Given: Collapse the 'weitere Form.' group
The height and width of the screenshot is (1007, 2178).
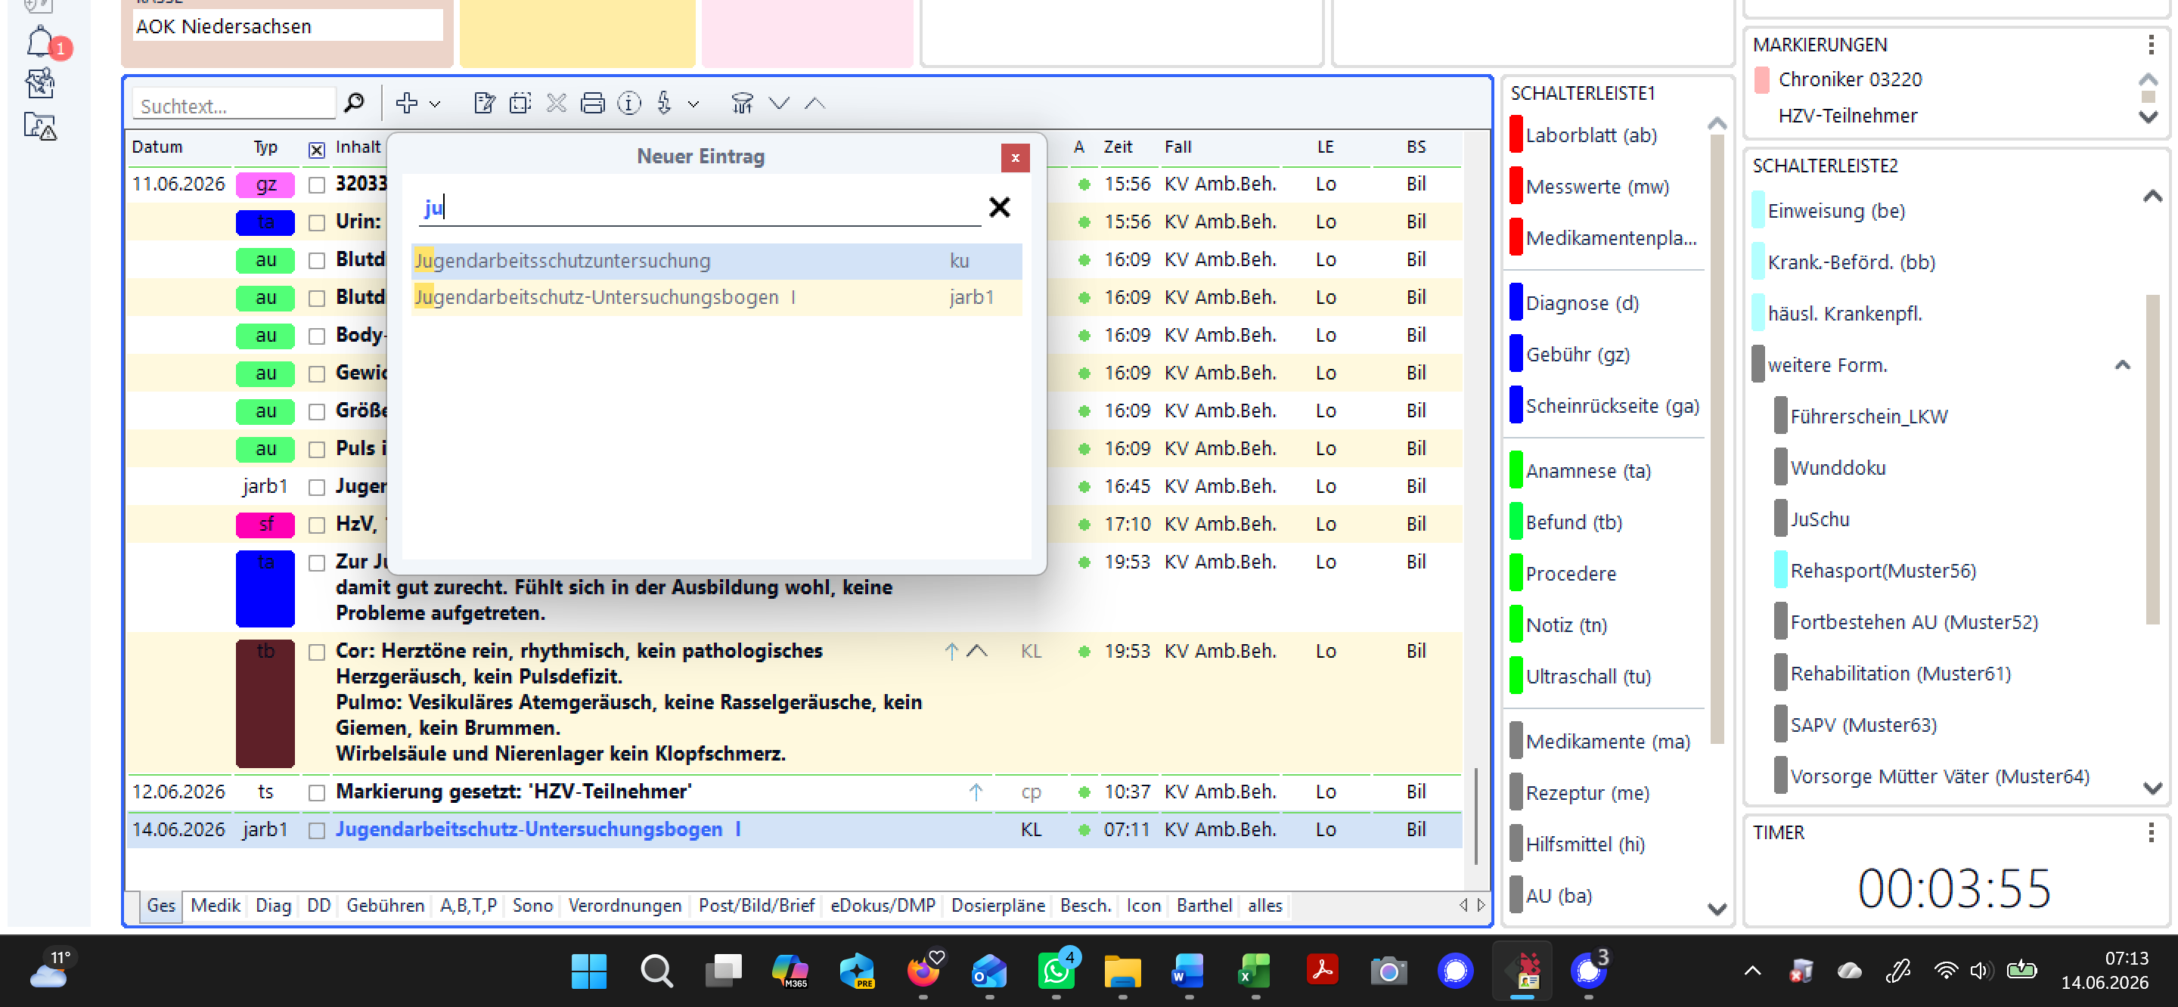Looking at the screenshot, I should coord(2121,364).
